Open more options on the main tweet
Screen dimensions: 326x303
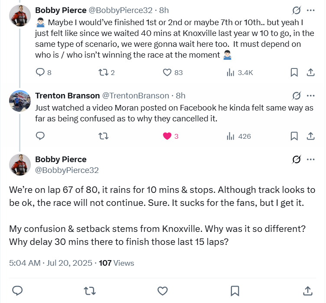click(x=310, y=160)
